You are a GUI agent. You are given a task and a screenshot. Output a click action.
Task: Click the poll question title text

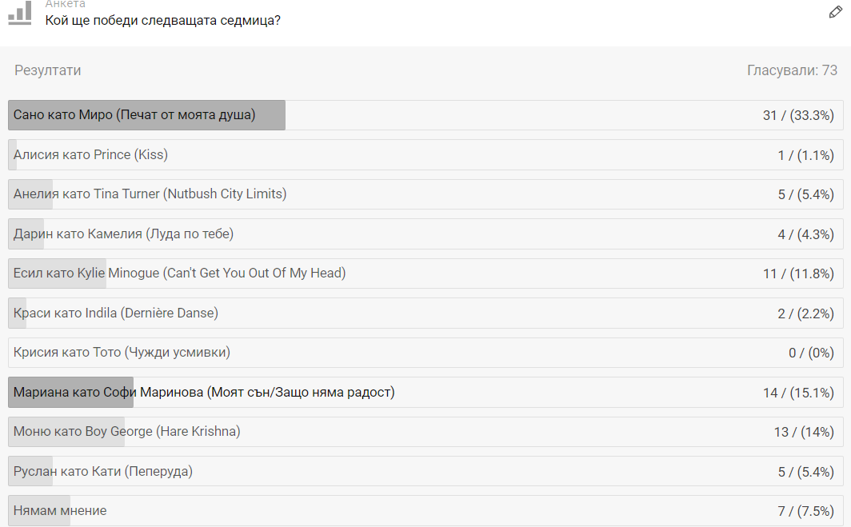point(163,21)
